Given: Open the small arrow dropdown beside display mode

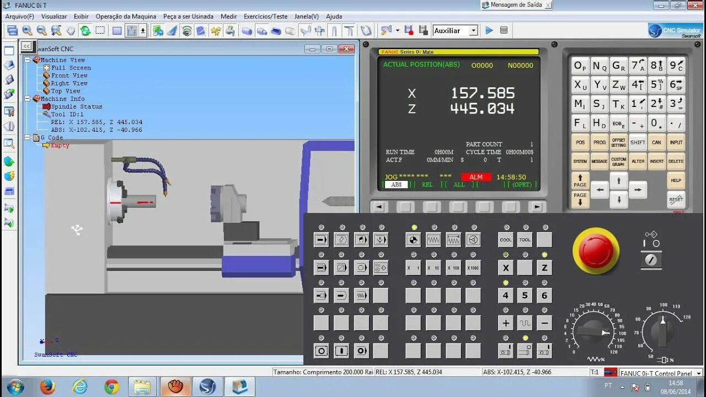Looking at the screenshot, I should click(143, 31).
